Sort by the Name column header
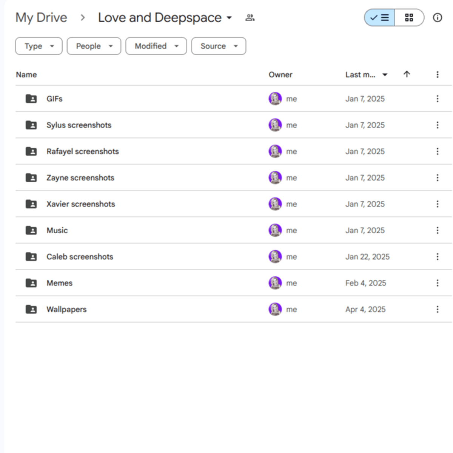 click(x=26, y=75)
